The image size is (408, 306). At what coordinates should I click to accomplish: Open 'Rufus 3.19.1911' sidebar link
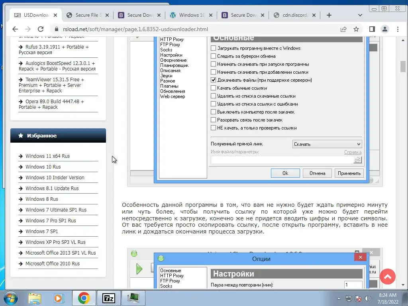pos(54,50)
